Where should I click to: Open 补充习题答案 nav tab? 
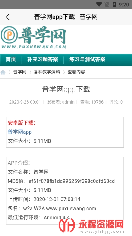(43, 59)
